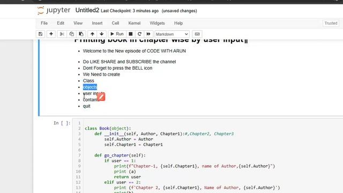Screen dimensions: 343x193
Task: Restart the kernel icon
Action: [139, 34]
